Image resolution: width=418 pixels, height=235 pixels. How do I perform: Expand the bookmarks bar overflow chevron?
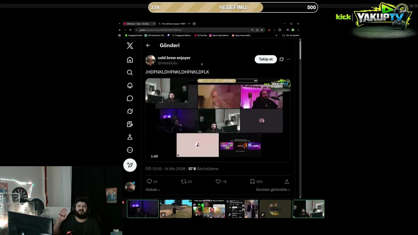point(276,35)
